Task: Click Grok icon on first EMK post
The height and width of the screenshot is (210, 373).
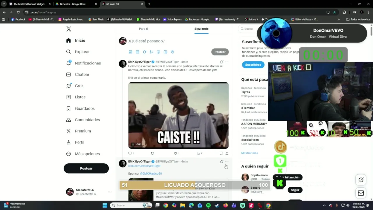Action: (x=222, y=62)
